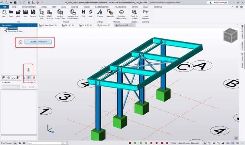
Task: Toggle the ABS status bar option
Action: coord(228,143)
